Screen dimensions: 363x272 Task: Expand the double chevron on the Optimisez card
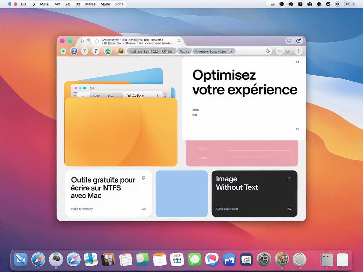click(297, 129)
